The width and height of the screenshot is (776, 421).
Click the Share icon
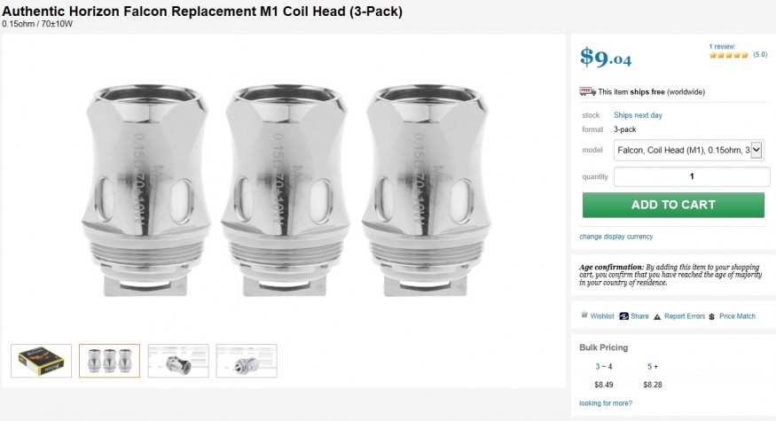pyautogui.click(x=623, y=316)
